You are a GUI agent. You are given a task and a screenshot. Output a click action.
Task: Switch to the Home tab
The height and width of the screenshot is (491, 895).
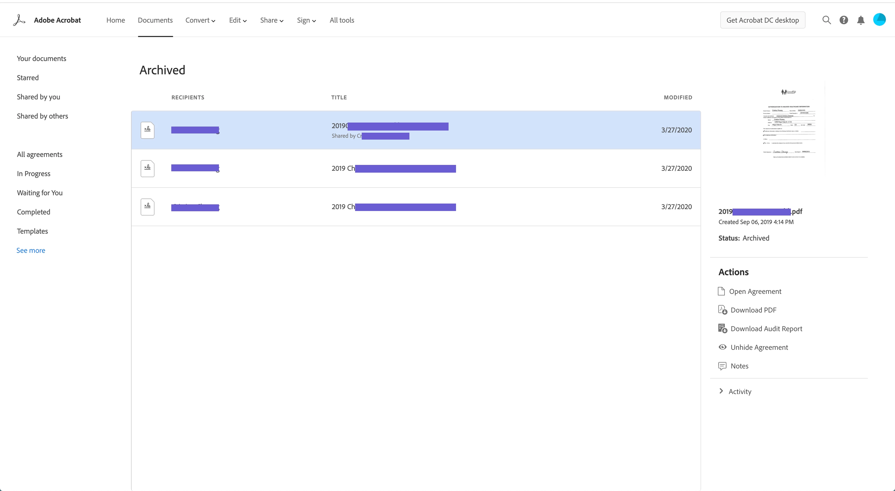pos(115,20)
